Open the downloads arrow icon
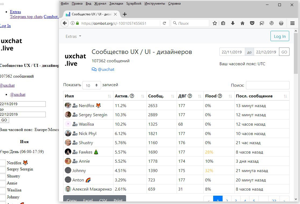The width and height of the screenshot is (300, 204). tap(233, 23)
